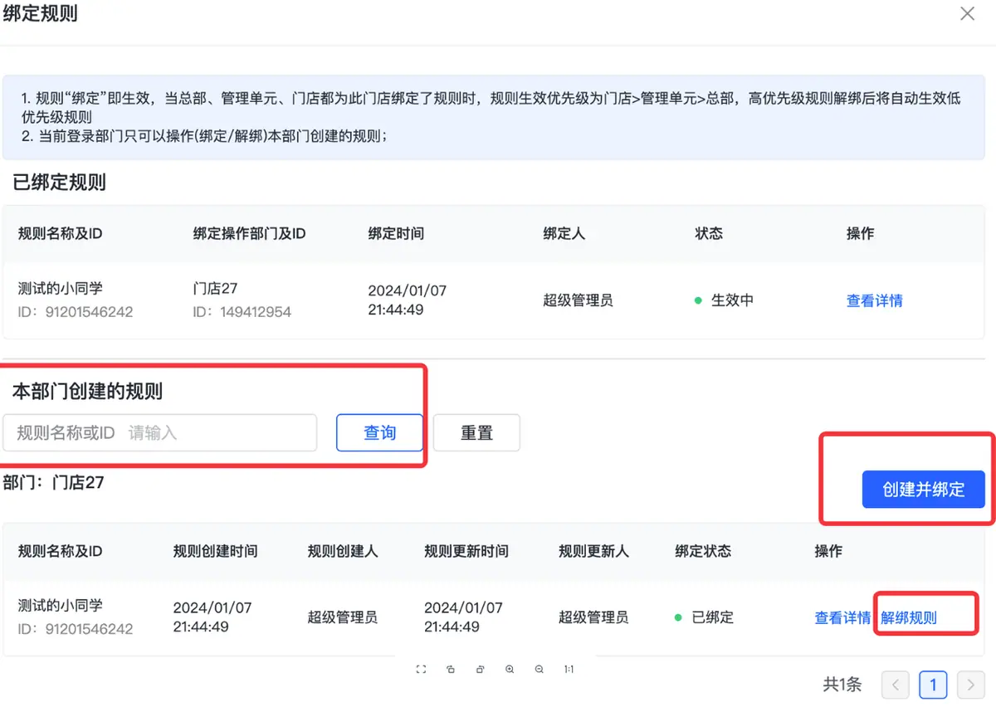
Task: Click the 规则创建时间 column header
Action: click(x=215, y=551)
